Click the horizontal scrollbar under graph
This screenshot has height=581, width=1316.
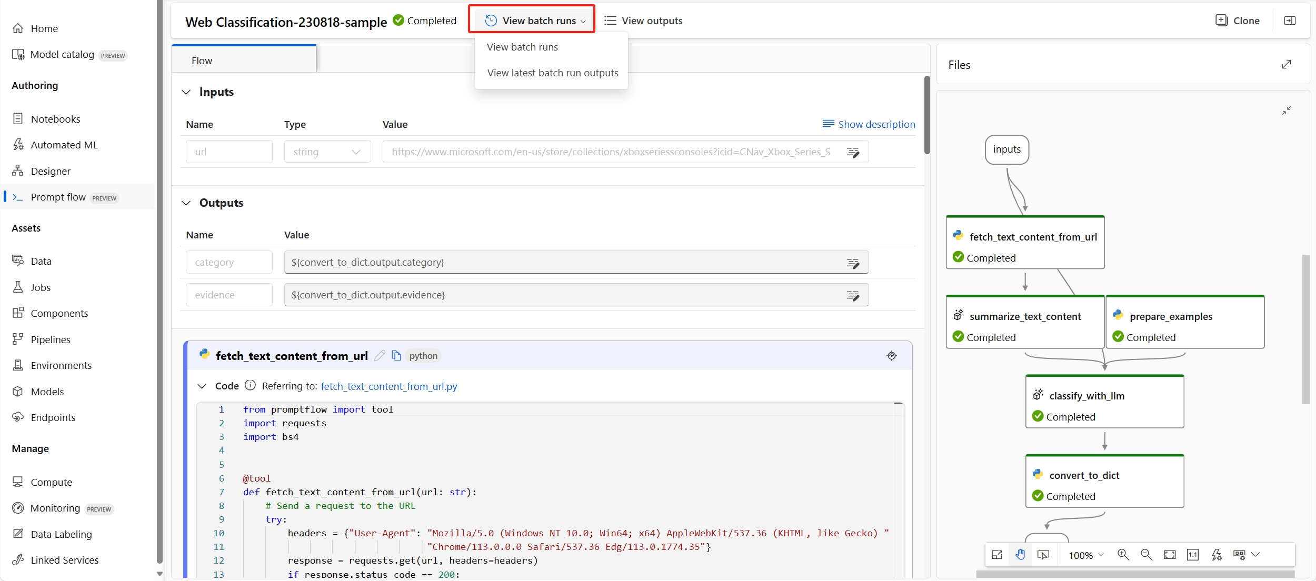[x=1135, y=574]
